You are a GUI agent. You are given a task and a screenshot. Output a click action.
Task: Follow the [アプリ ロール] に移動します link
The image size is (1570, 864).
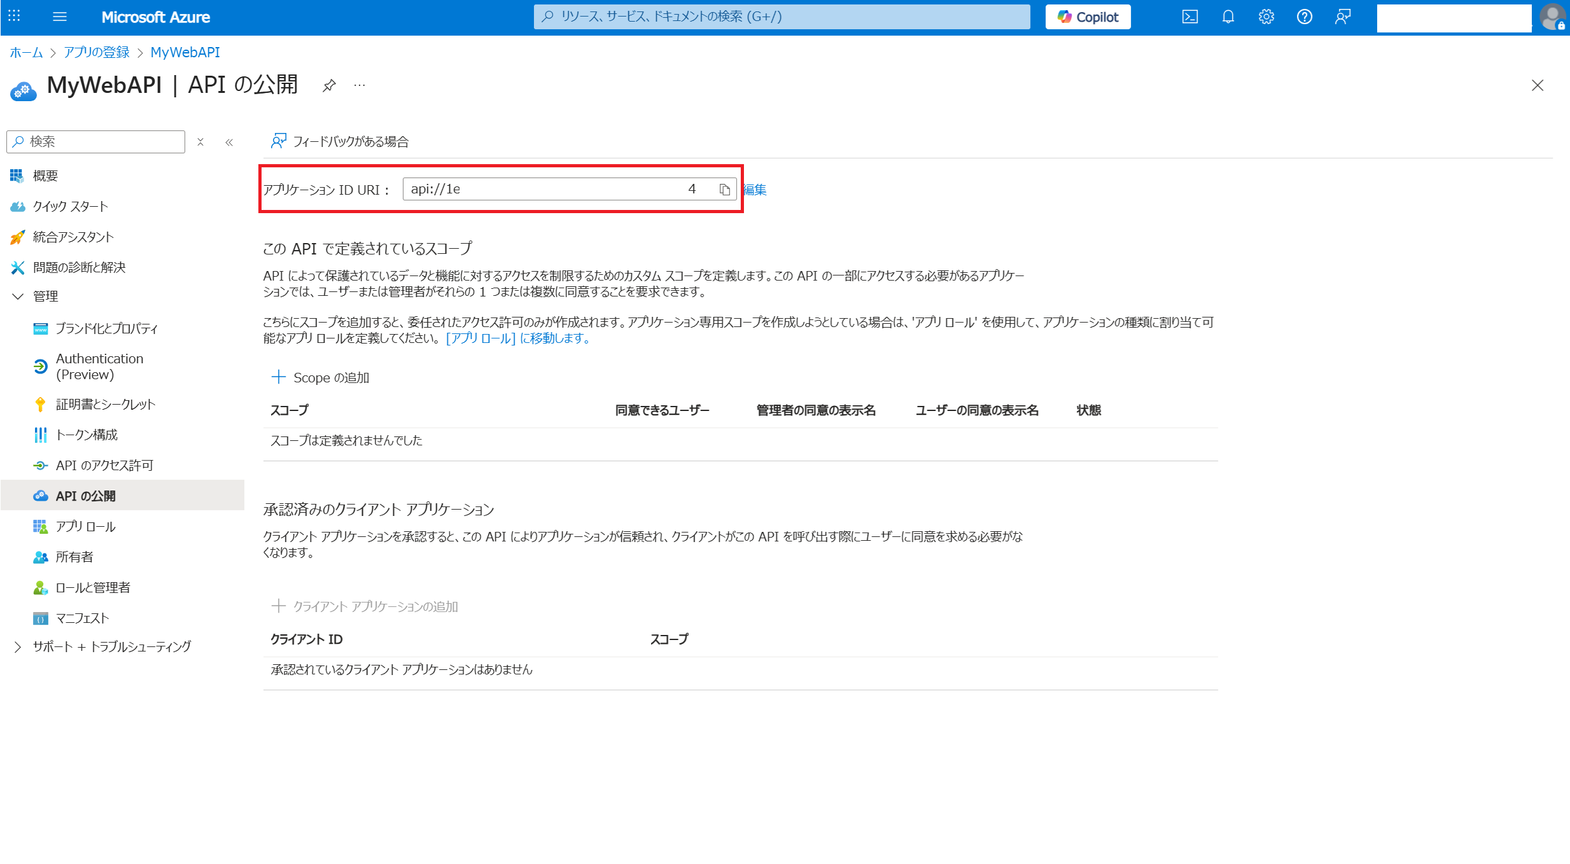tap(517, 338)
